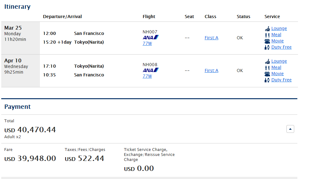Open the Duty Free link for Mar 25 flight
The width and height of the screenshot is (312, 179).
click(281, 47)
